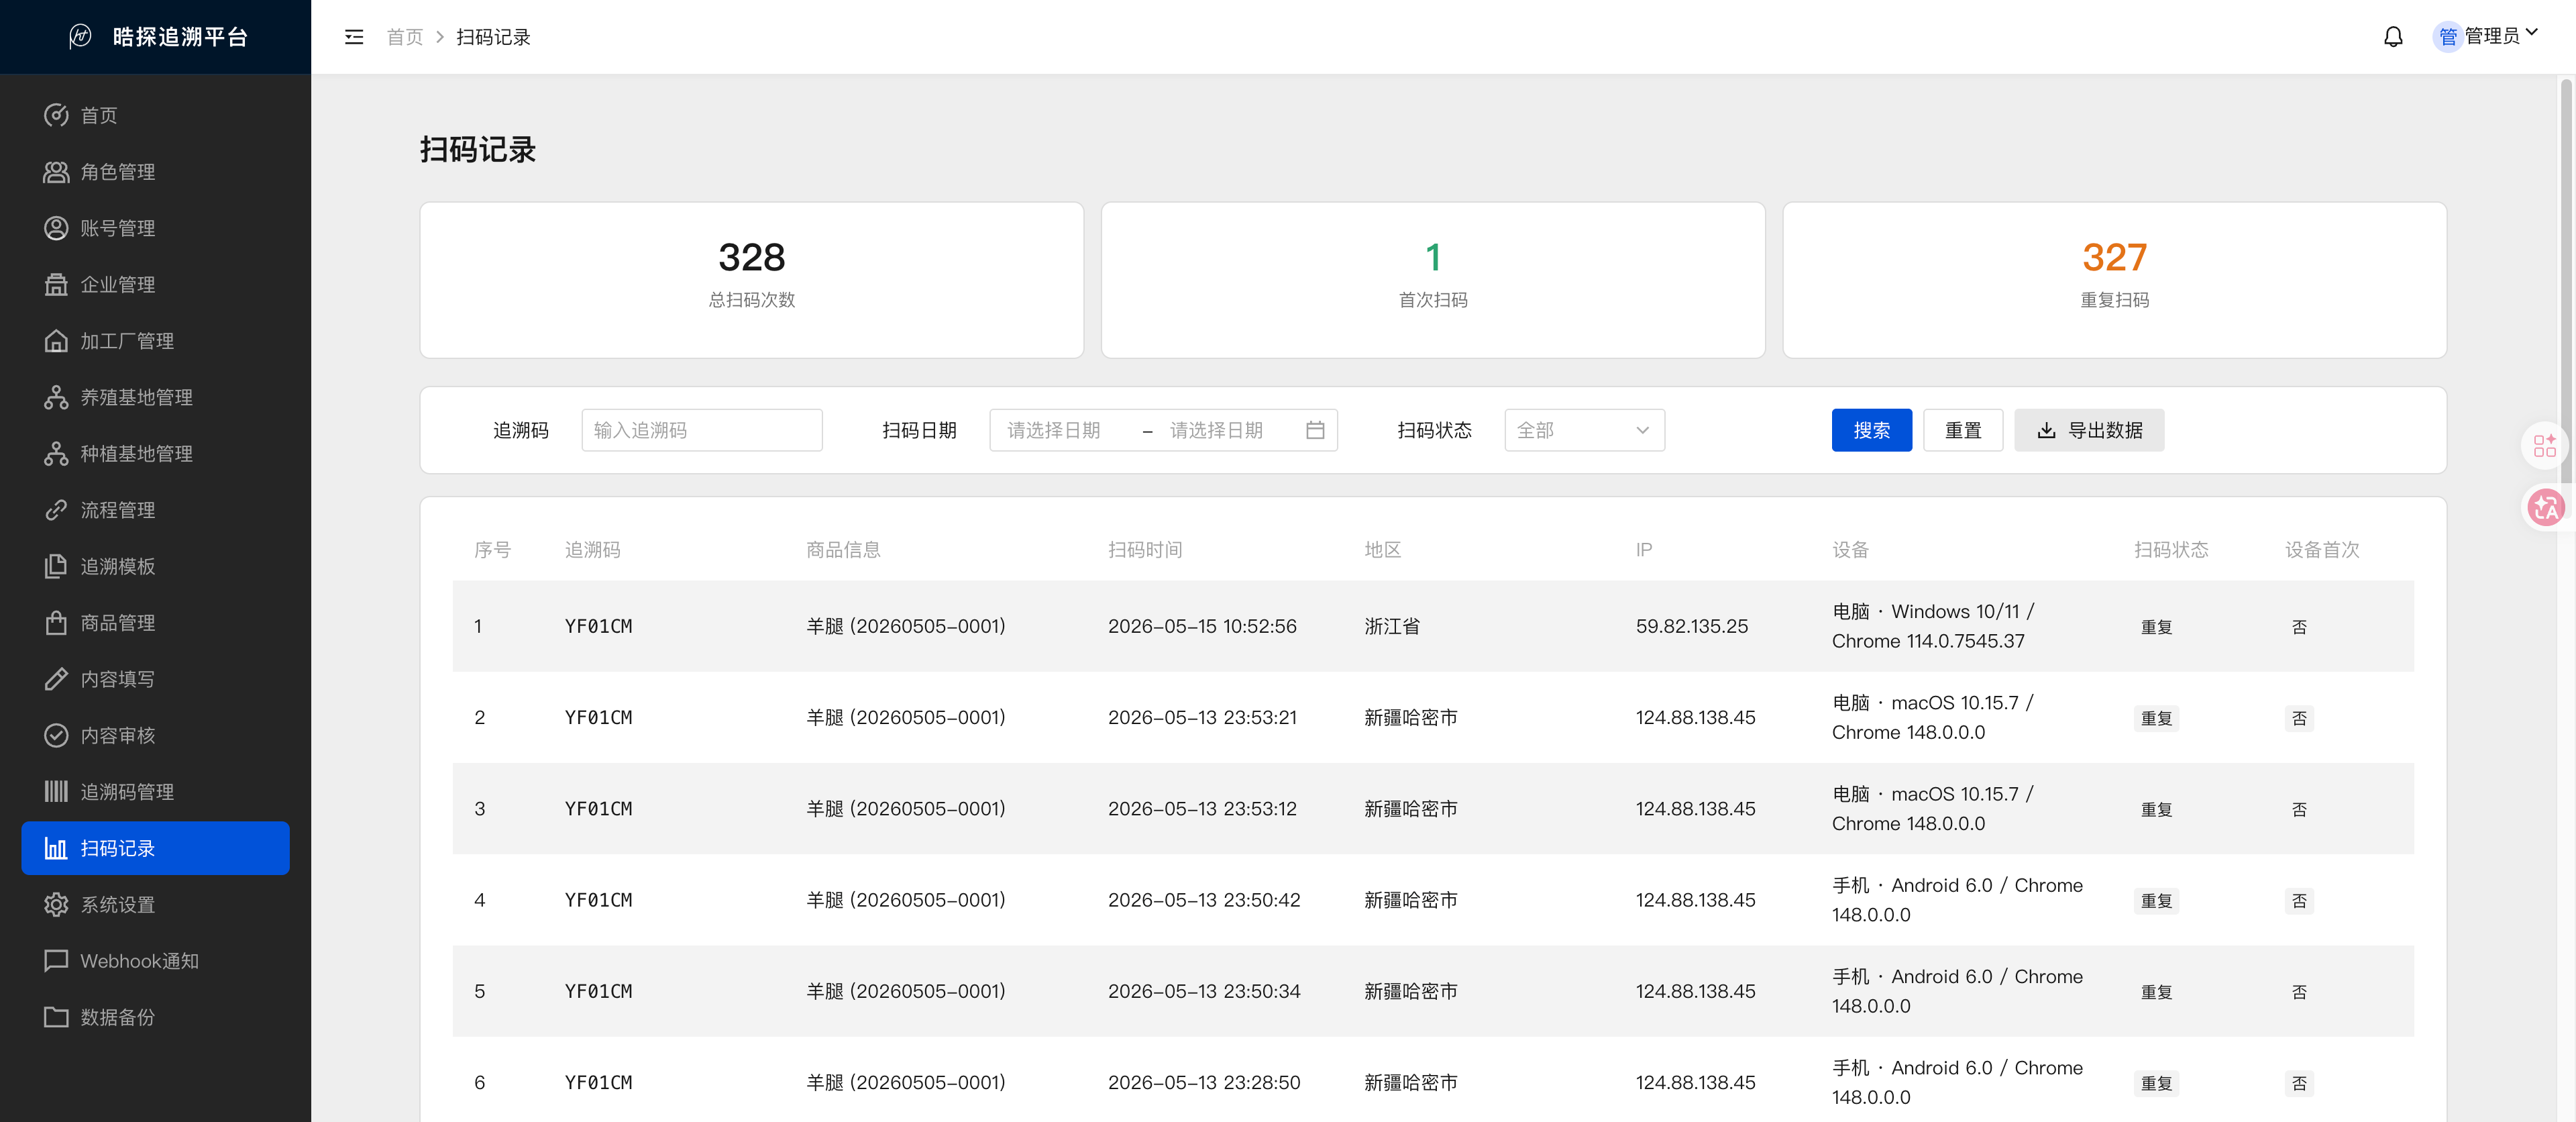This screenshot has width=2576, height=1122.
Task: Click the 企业管理 building icon
Action: [x=56, y=284]
